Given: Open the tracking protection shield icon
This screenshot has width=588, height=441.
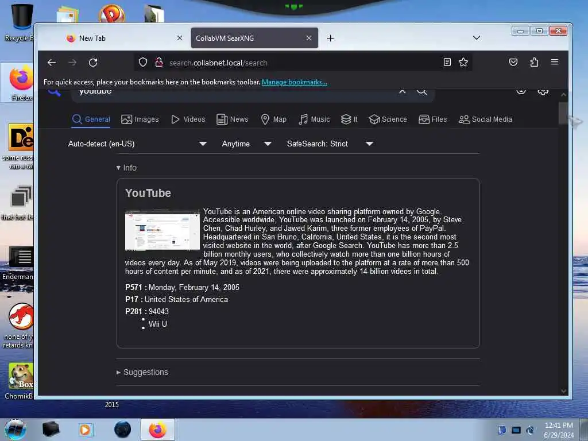Looking at the screenshot, I should (x=143, y=62).
